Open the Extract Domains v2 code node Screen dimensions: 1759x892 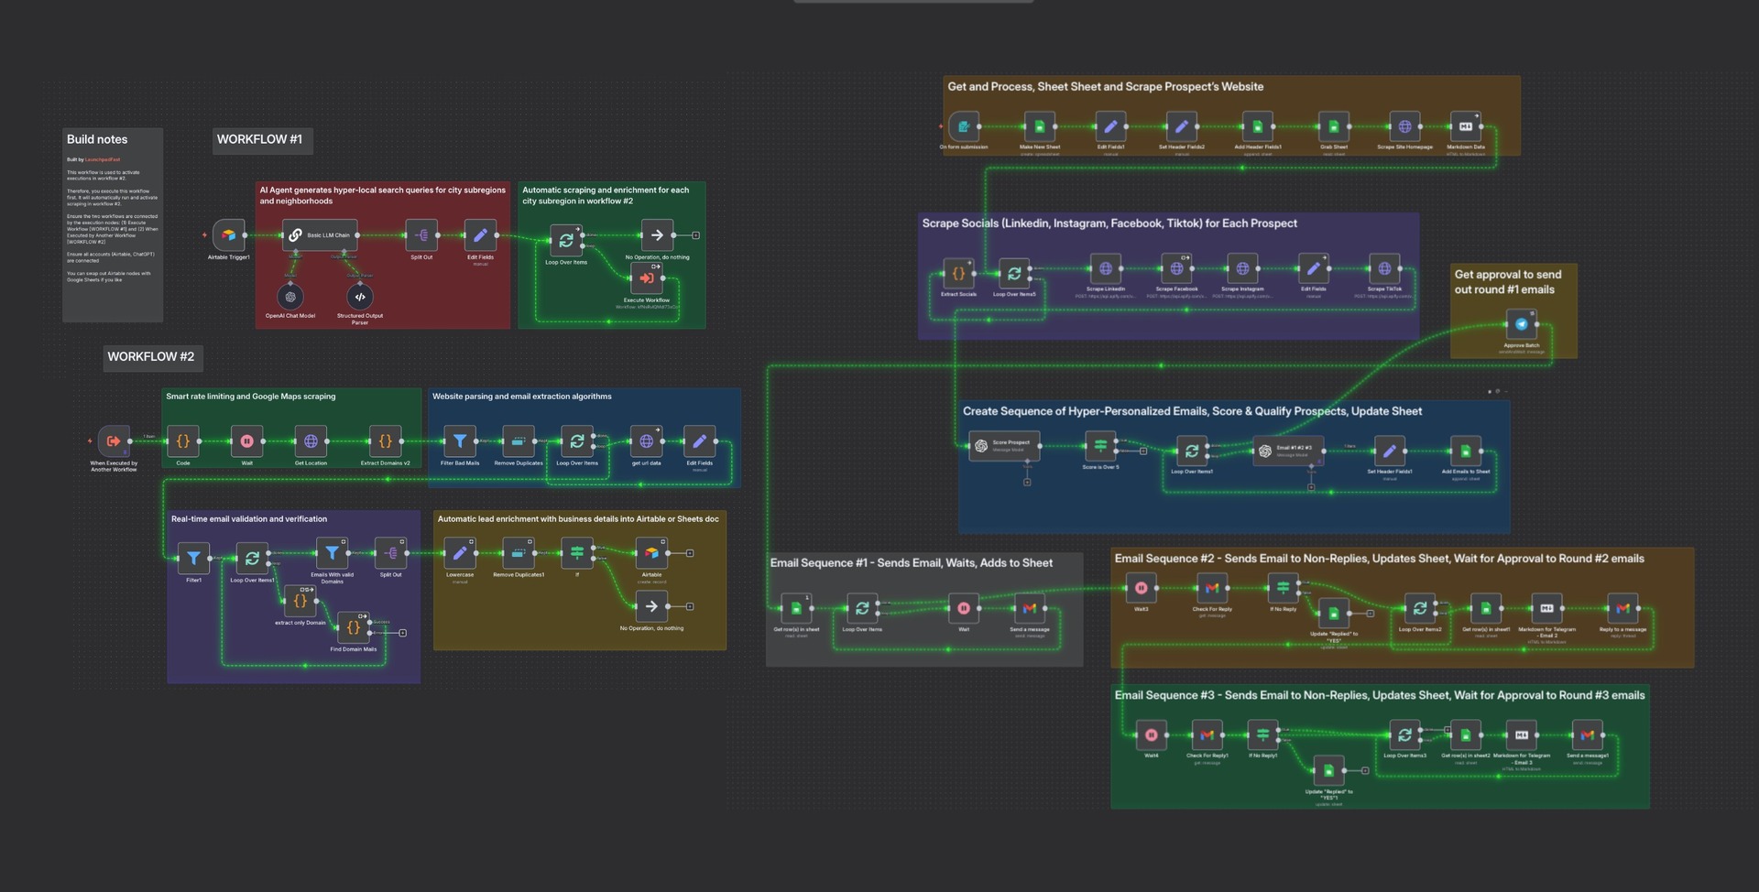click(385, 441)
